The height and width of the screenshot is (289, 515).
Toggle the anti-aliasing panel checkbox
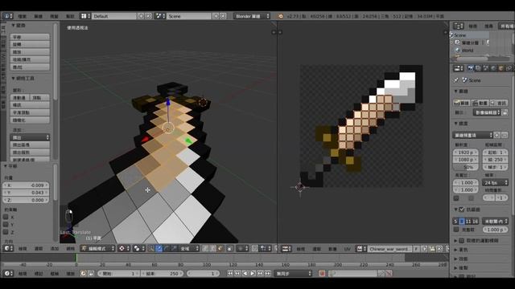462,209
